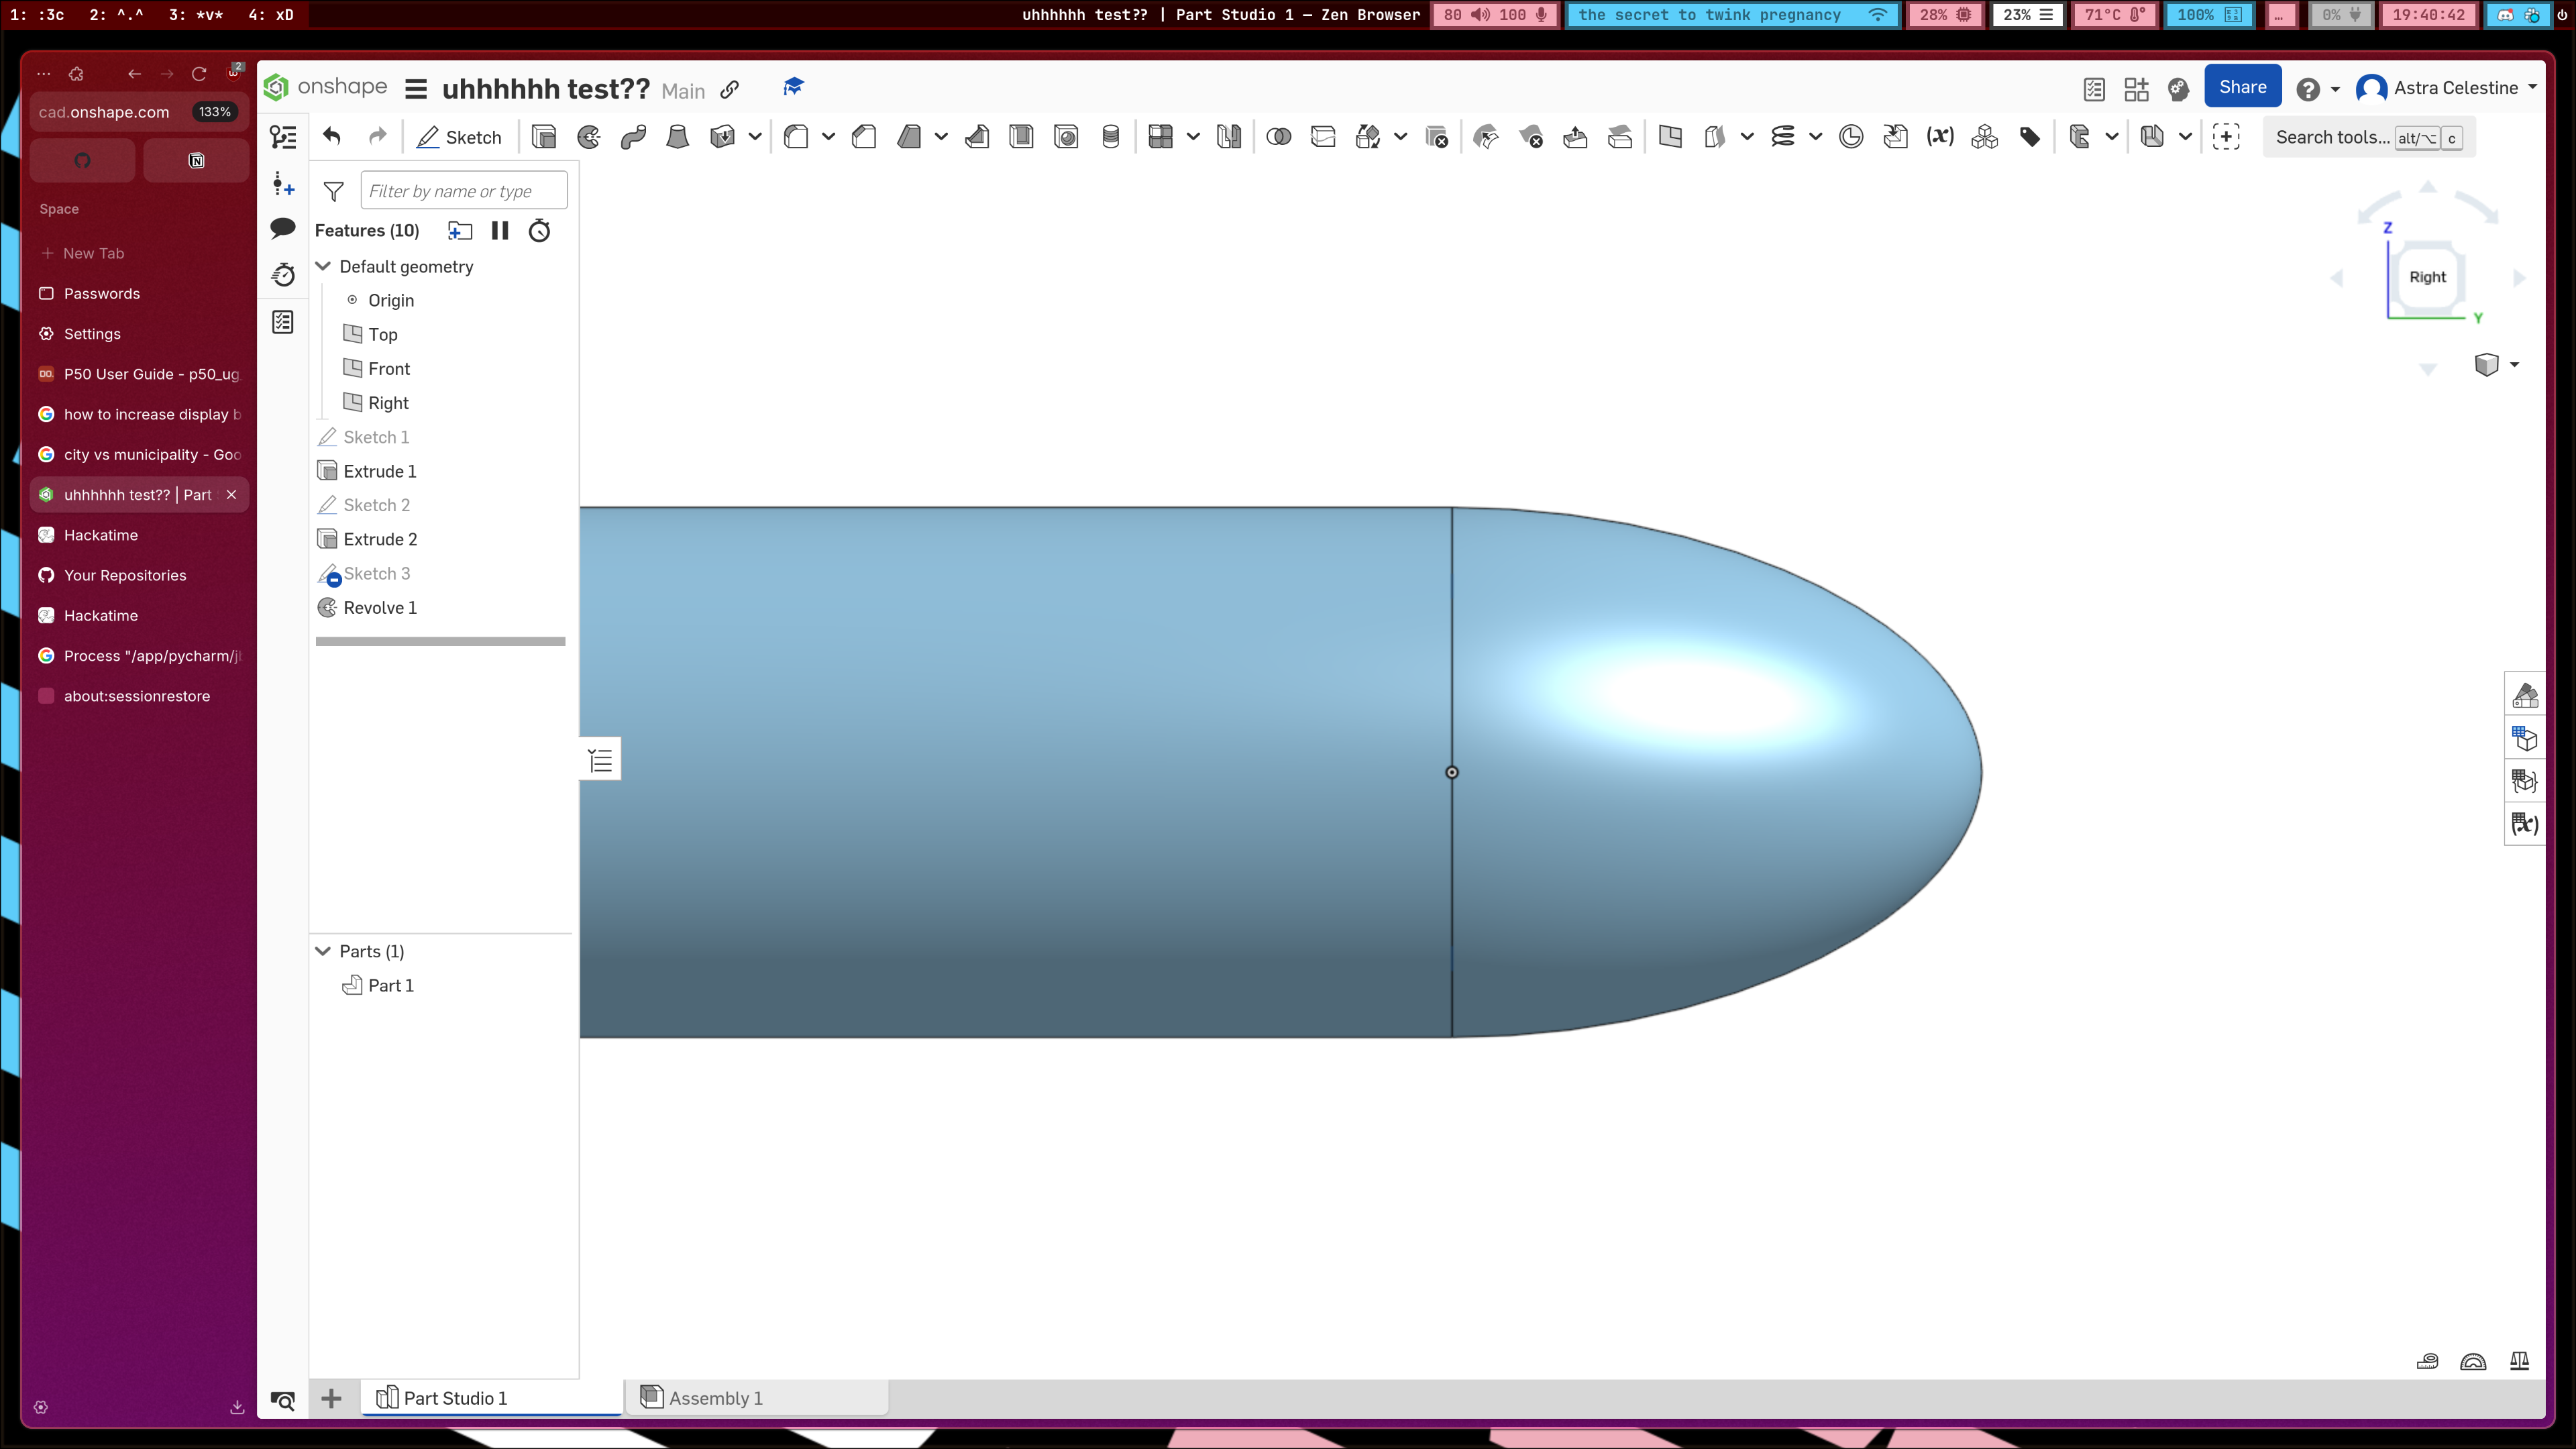
Task: Select the Revolve tool in toolbar
Action: click(x=589, y=137)
